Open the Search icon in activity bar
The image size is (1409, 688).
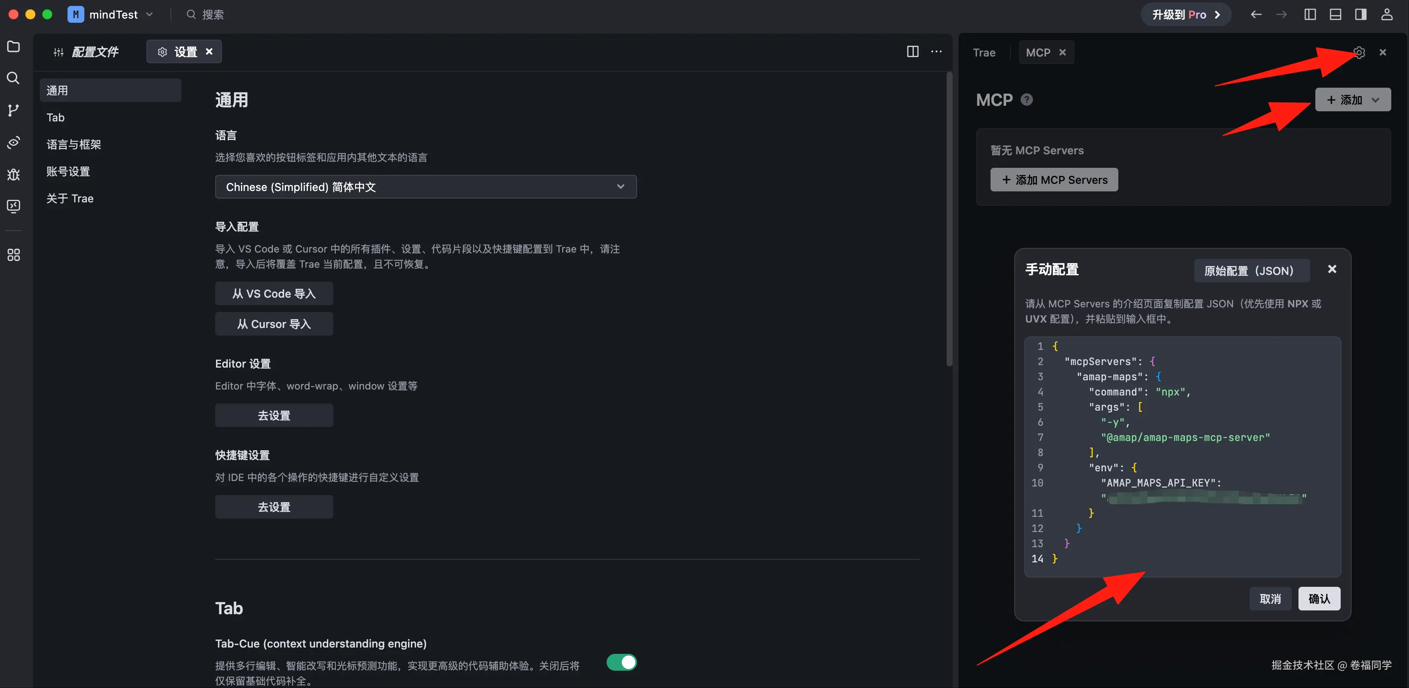click(x=13, y=78)
